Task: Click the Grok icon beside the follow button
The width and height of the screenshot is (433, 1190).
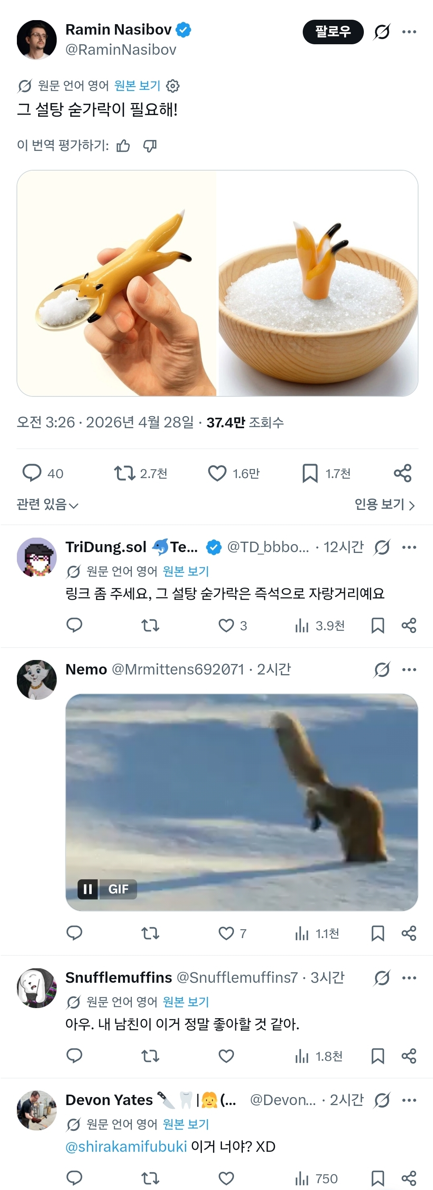Action: coord(382,32)
